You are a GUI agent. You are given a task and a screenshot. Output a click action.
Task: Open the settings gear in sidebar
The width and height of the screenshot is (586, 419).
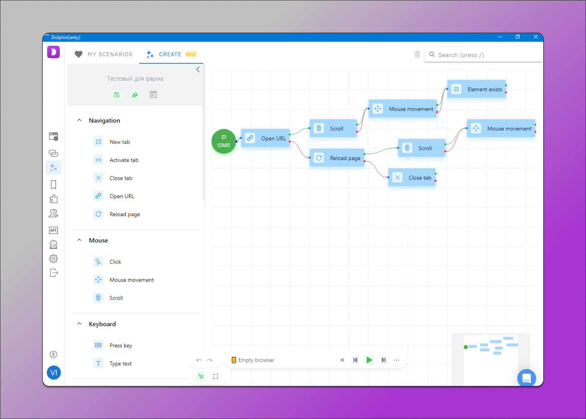click(53, 259)
